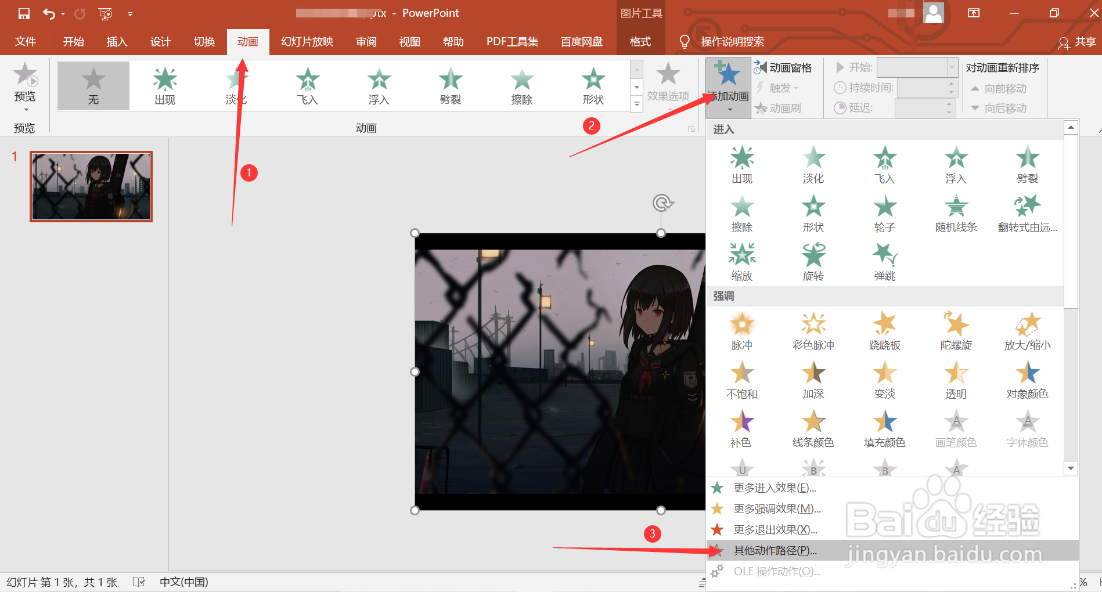Click 更多进入效果(E)... menu entry
The height and width of the screenshot is (592, 1102).
pyautogui.click(x=892, y=488)
